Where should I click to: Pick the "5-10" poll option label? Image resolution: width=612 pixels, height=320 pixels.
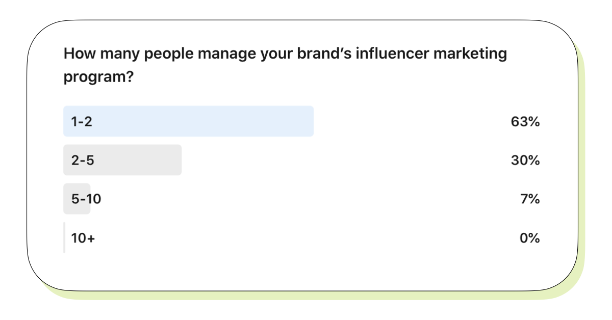tap(86, 199)
